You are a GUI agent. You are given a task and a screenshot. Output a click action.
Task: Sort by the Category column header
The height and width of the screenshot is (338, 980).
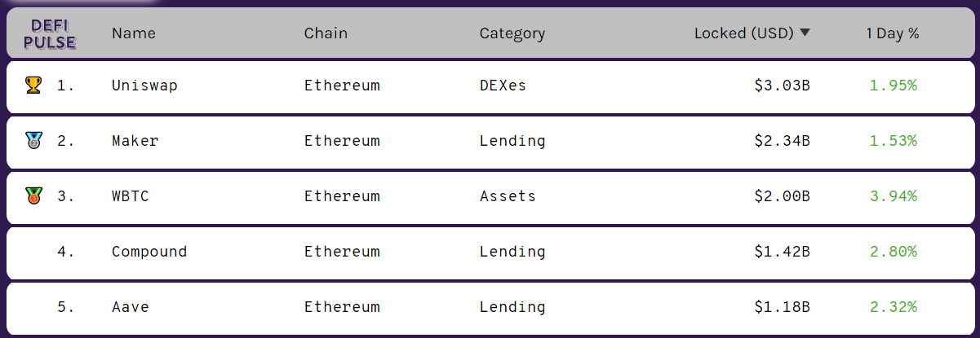[x=512, y=33]
